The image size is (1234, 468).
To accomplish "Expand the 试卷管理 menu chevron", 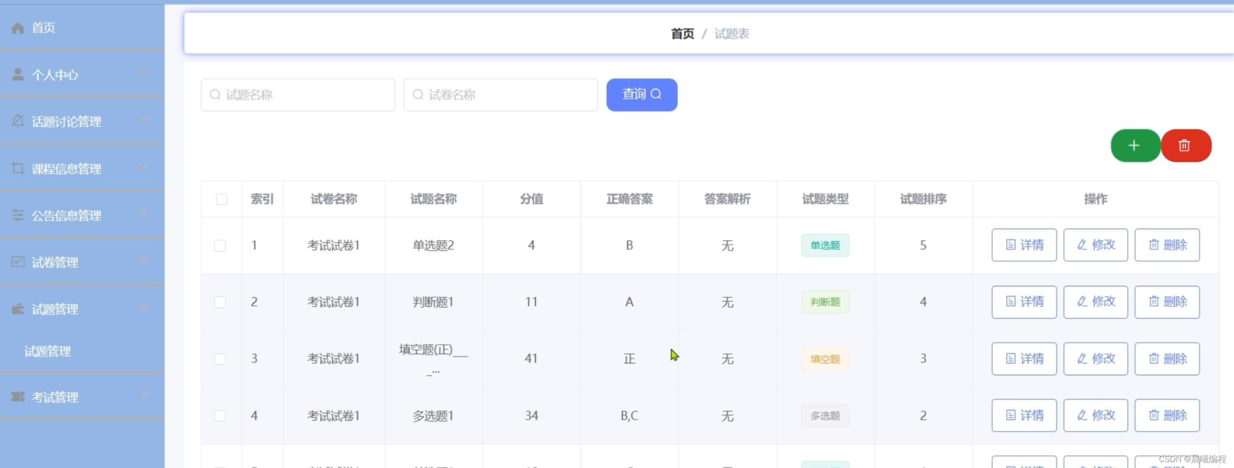I will click(x=143, y=260).
